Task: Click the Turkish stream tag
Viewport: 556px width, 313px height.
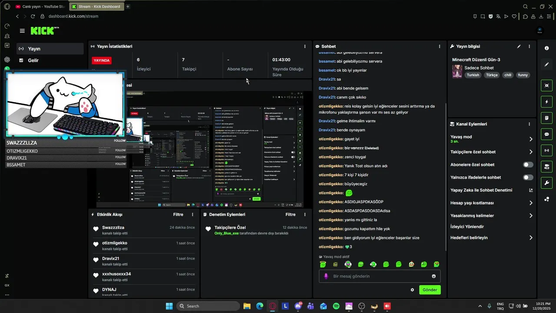Action: coord(473,75)
